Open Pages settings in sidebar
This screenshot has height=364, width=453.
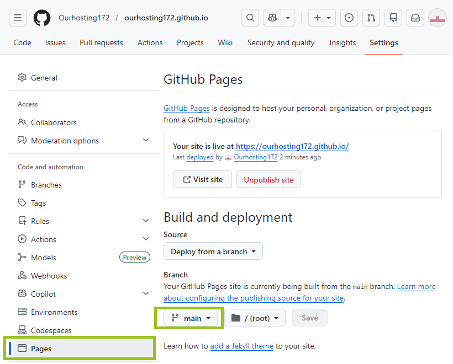click(x=84, y=349)
